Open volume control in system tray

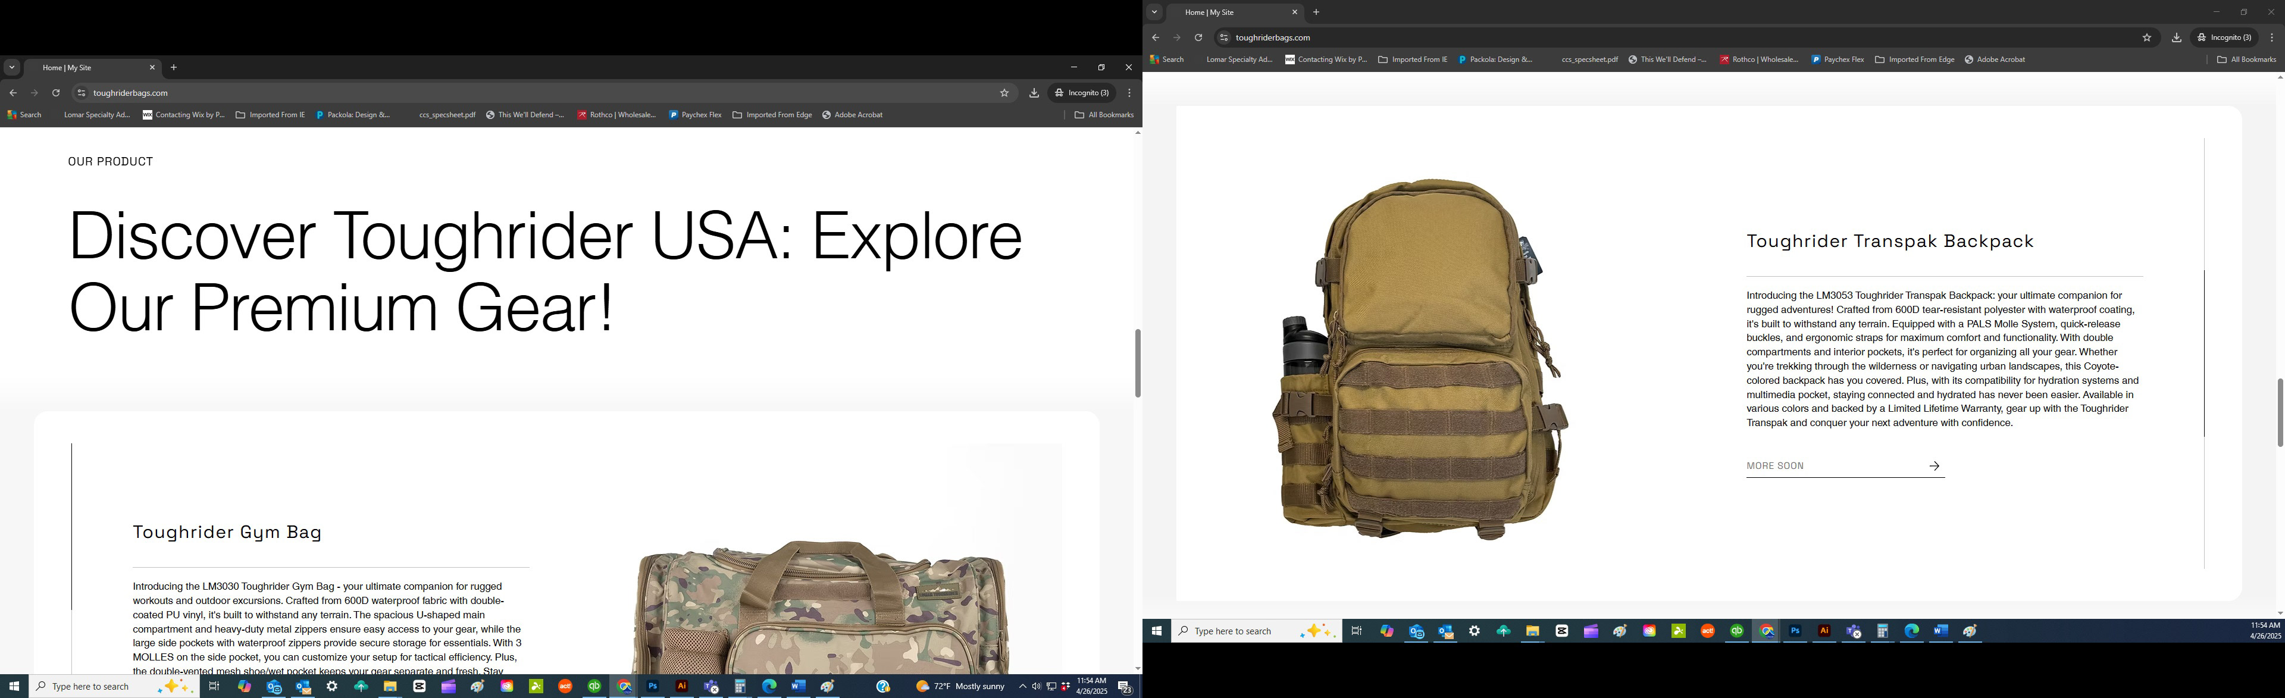[x=1036, y=687]
